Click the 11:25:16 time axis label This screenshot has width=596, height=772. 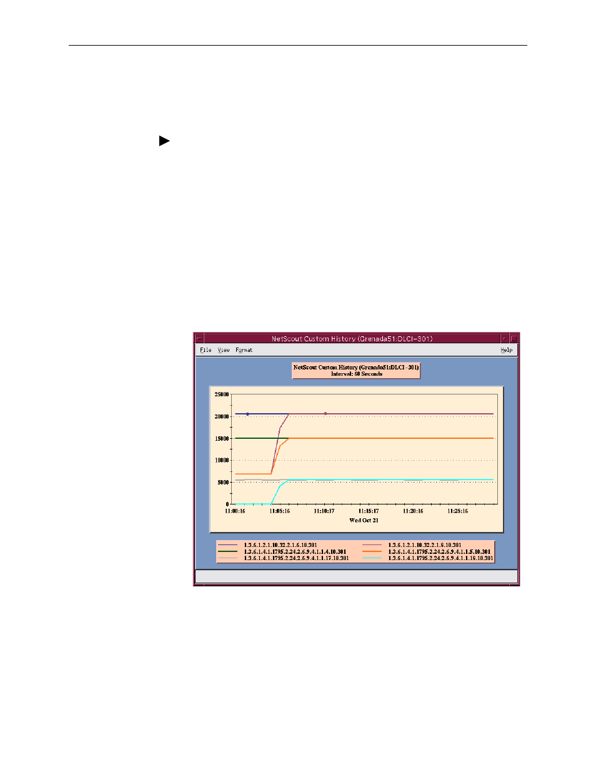pos(457,511)
